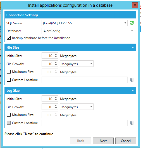Enable File Size Maximum Size checkbox
This screenshot has width=141, height=149.
coord(9,72)
